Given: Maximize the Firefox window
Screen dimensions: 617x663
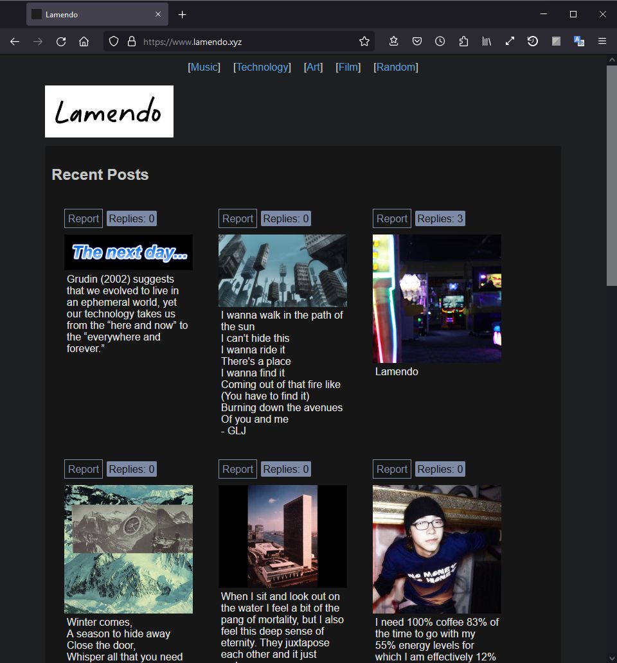Looking at the screenshot, I should [573, 14].
